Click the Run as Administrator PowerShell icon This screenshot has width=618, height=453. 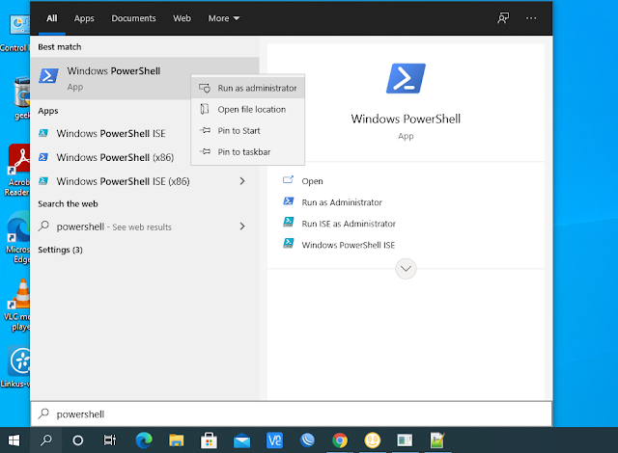(288, 201)
